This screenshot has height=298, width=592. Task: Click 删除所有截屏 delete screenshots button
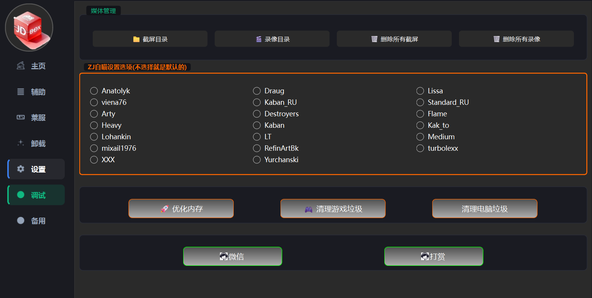click(x=394, y=39)
